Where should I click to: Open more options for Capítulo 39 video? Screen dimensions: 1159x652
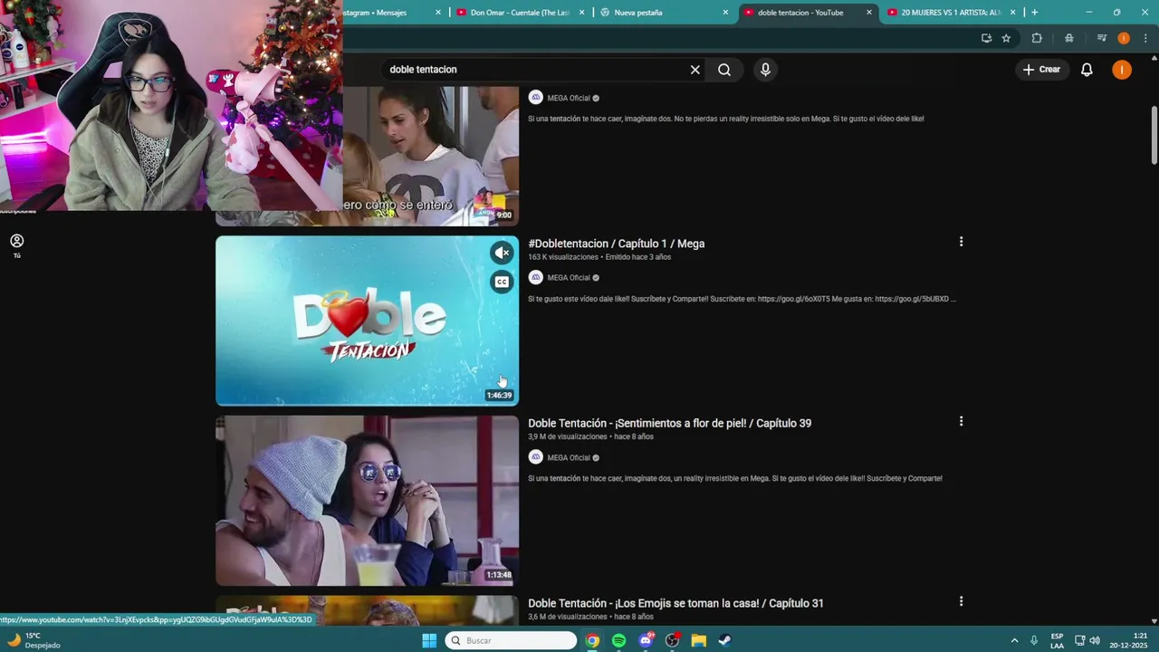point(961,421)
